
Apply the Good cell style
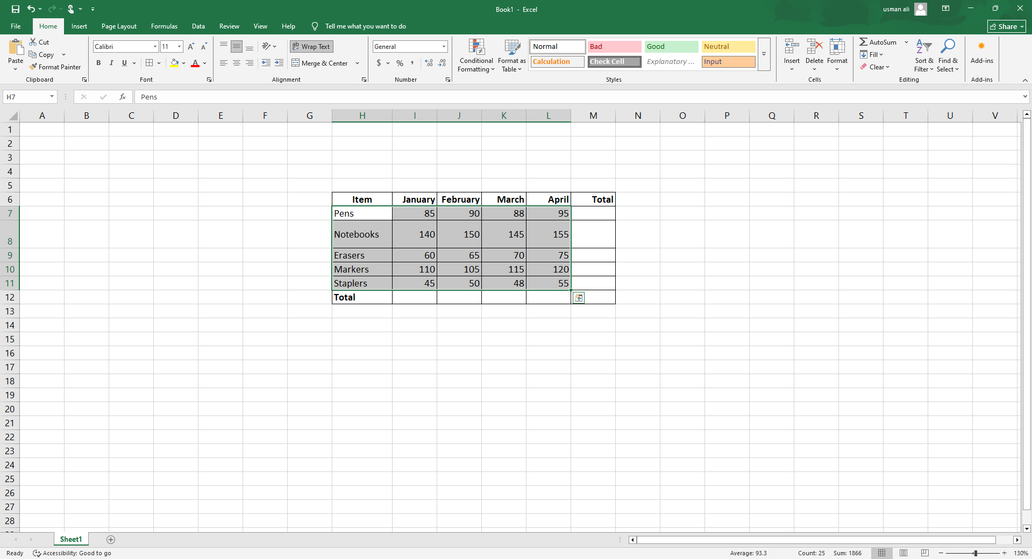pos(671,47)
